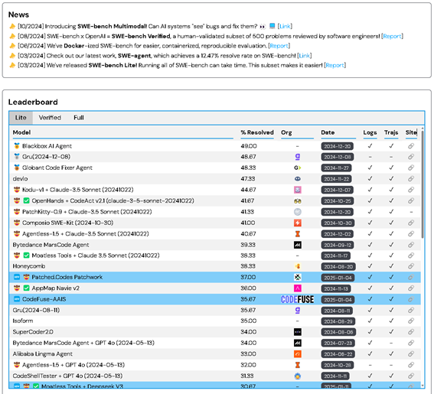Open SWE-bench Verified Report link

(392, 36)
